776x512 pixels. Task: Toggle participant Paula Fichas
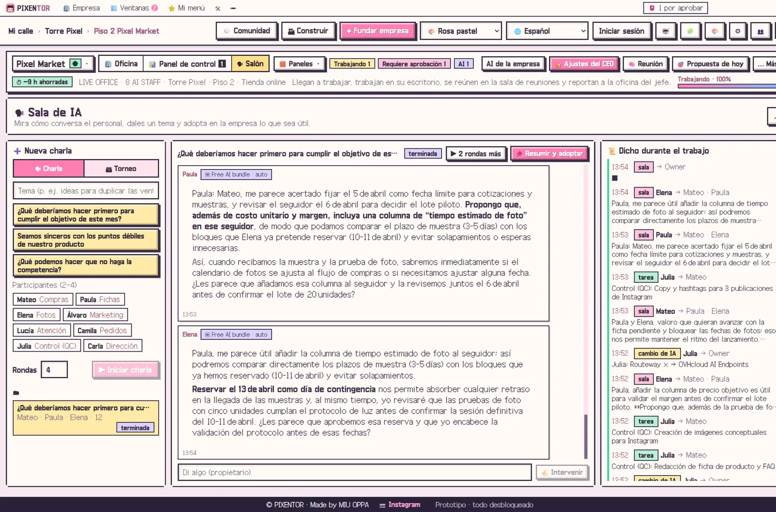pos(100,300)
